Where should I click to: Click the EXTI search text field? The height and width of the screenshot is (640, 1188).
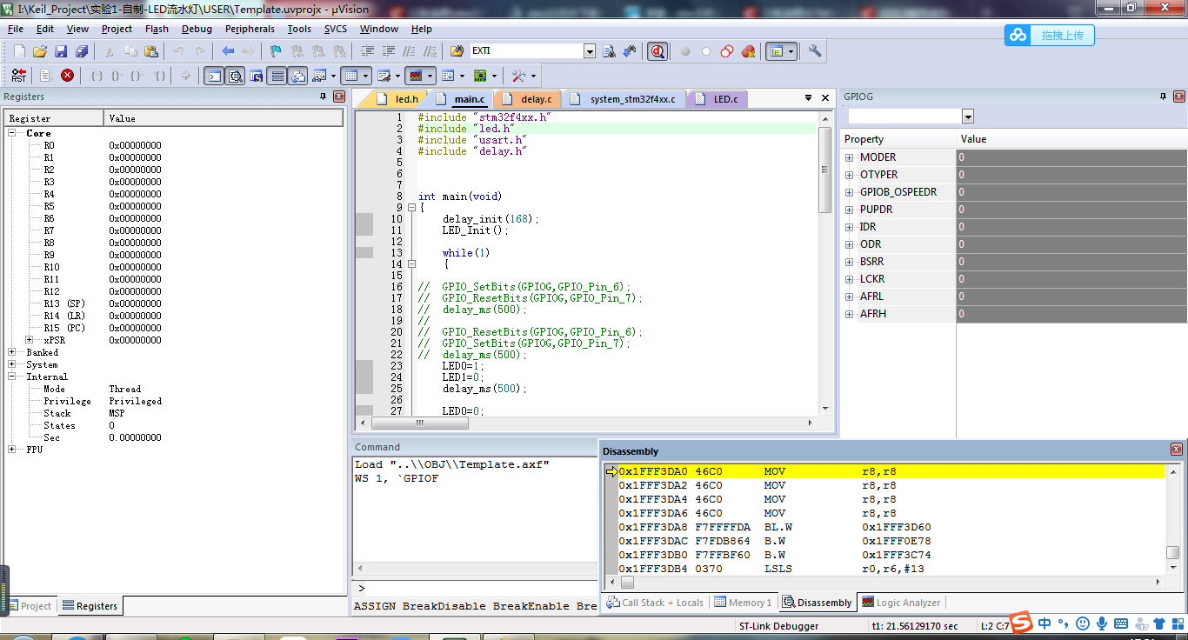[x=527, y=51]
